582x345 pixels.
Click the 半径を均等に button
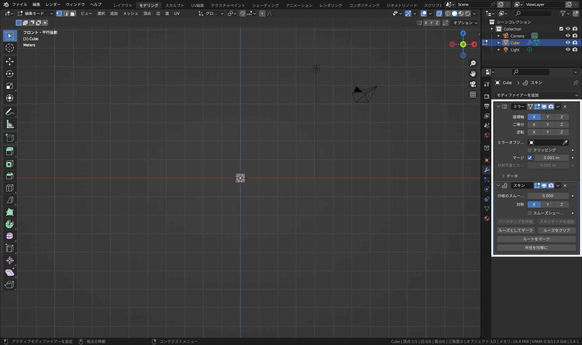click(x=536, y=248)
